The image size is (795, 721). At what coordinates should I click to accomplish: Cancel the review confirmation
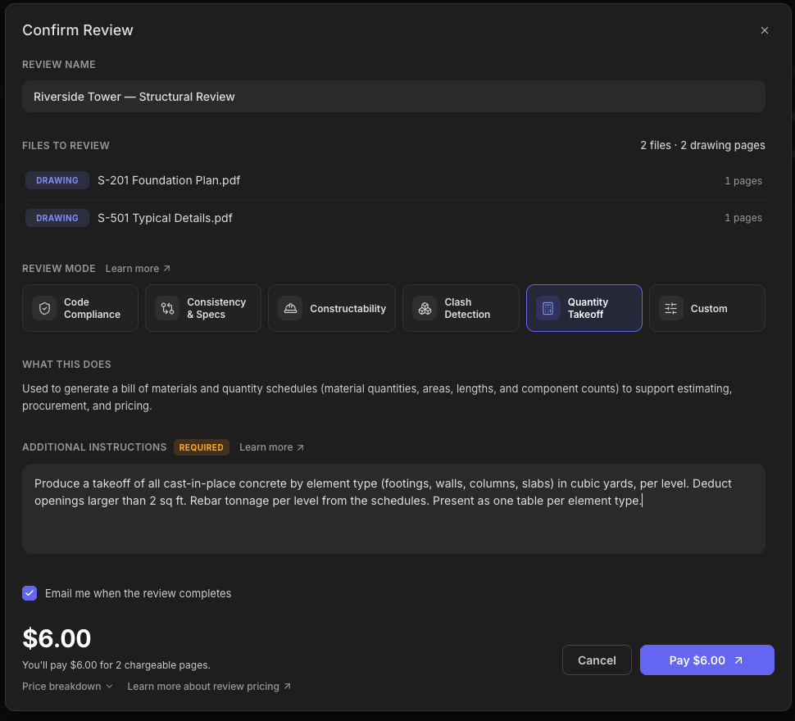597,660
